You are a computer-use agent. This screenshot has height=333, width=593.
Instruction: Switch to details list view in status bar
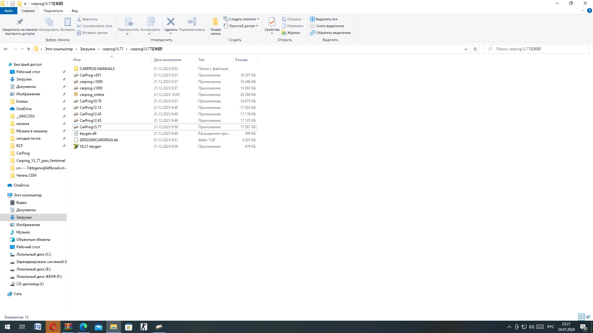(582, 317)
